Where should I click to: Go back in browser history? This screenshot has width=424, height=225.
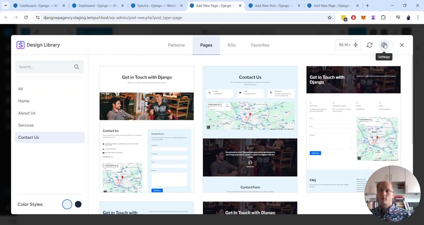[6, 18]
